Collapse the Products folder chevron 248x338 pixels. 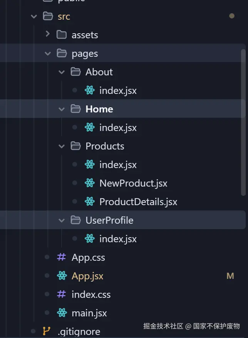pyautogui.click(x=62, y=146)
